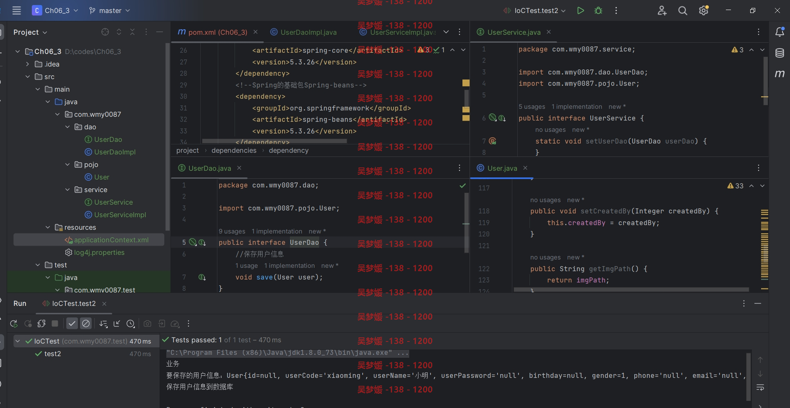Open Project view mode dropdown
790x408 pixels.
pos(30,32)
